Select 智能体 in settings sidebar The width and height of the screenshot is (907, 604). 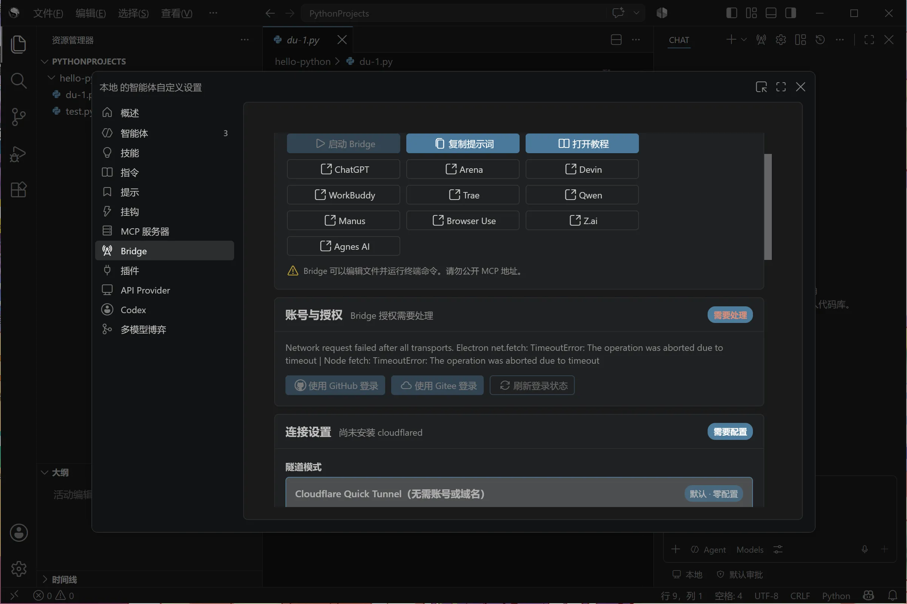tap(164, 133)
